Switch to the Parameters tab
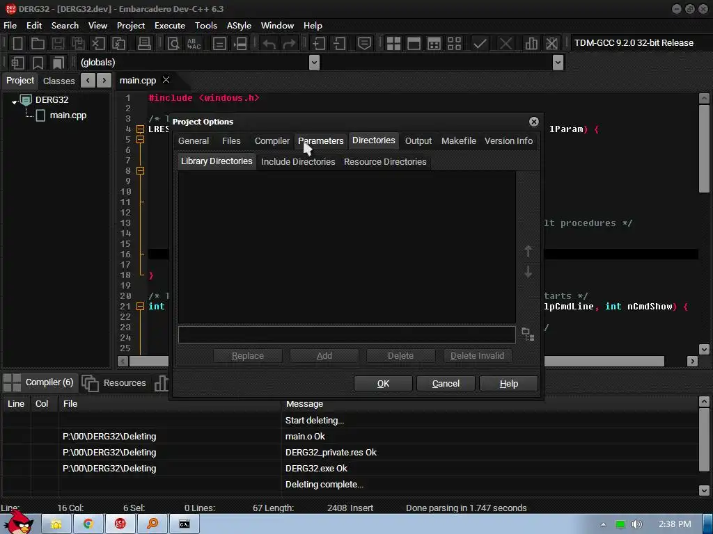This screenshot has width=713, height=534. (320, 140)
